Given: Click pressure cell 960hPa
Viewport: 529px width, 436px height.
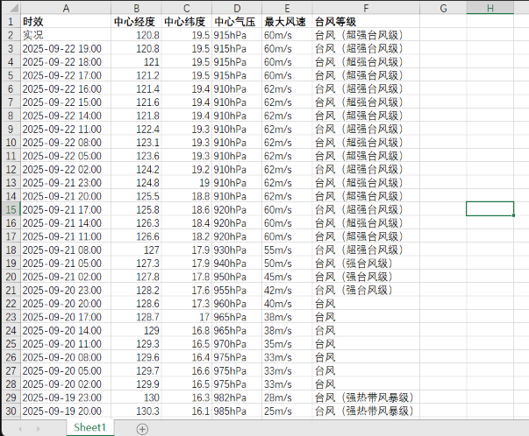Looking at the screenshot, I should pyautogui.click(x=237, y=304).
